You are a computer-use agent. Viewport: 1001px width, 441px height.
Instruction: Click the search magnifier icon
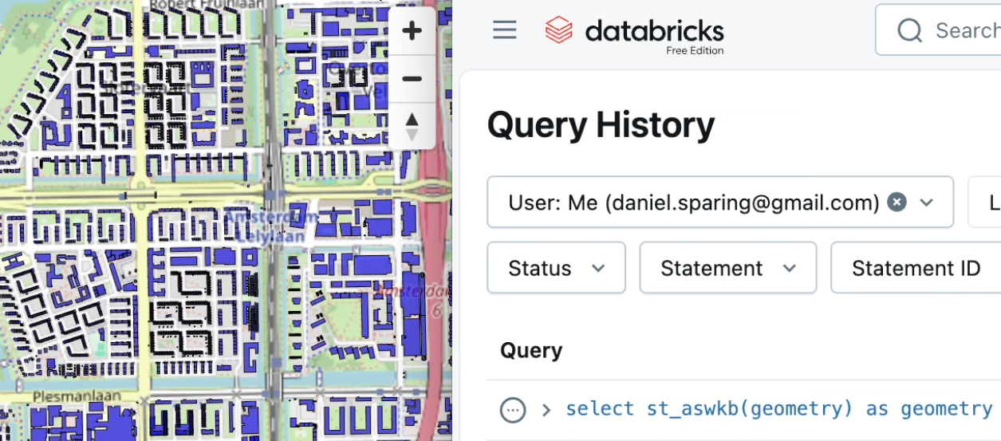(x=909, y=31)
